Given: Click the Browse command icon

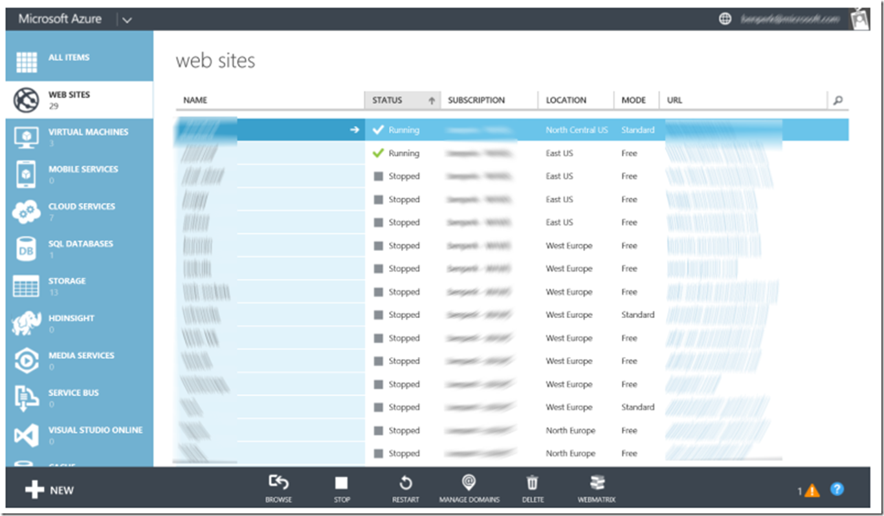Looking at the screenshot, I should click(x=278, y=482).
